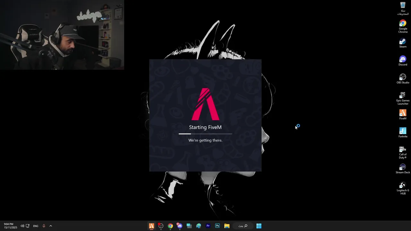
Task: Open the Windows Start menu
Action: [259, 226]
